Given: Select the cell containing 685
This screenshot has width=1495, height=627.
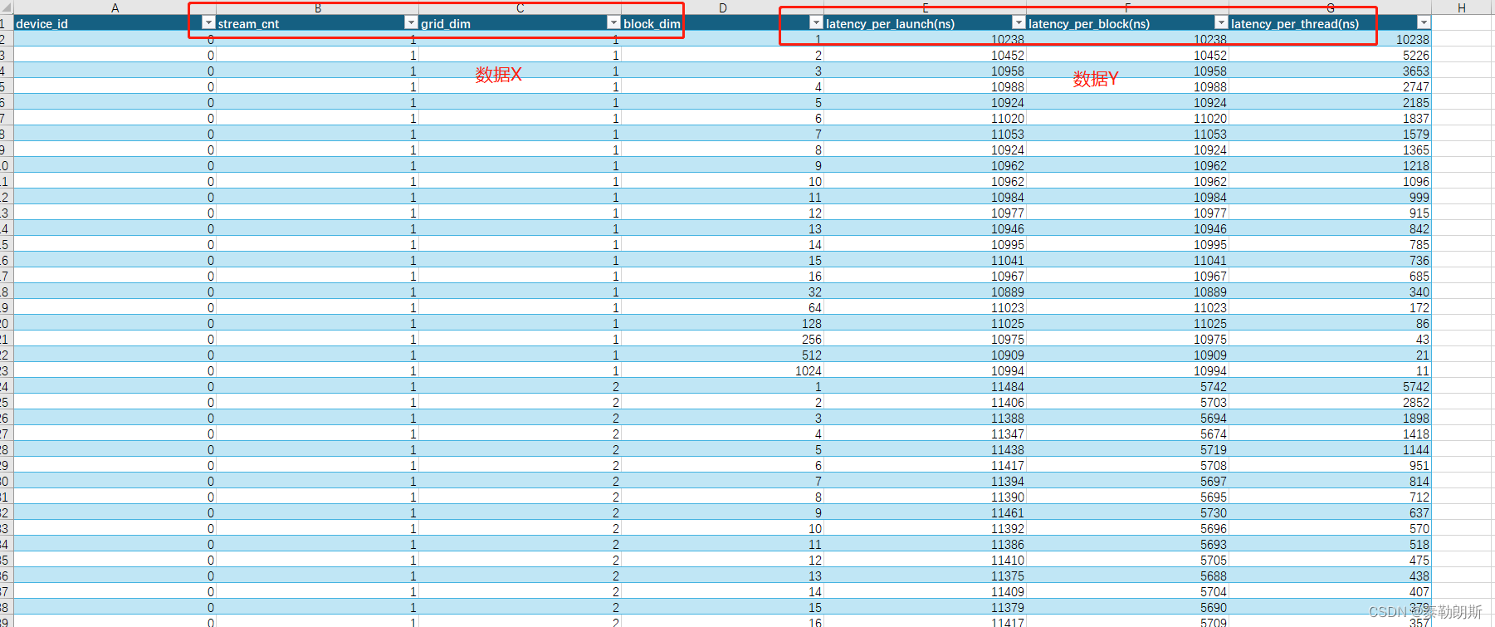Looking at the screenshot, I should [x=1330, y=276].
